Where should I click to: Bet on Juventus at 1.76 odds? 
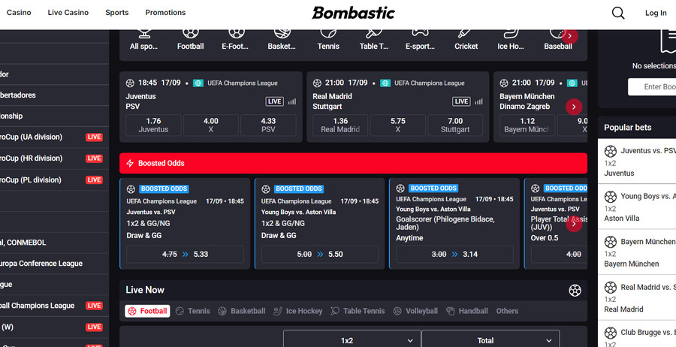point(153,125)
